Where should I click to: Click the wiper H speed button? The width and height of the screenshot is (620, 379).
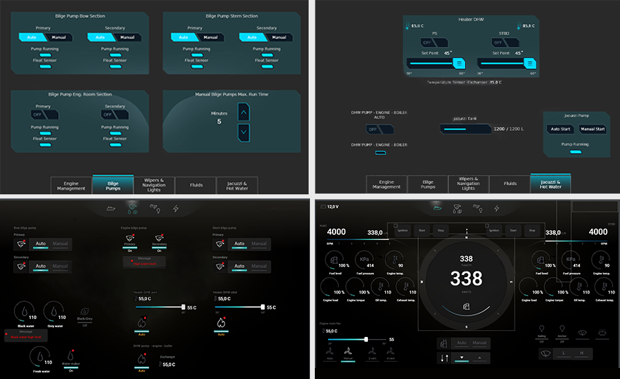coord(582,354)
